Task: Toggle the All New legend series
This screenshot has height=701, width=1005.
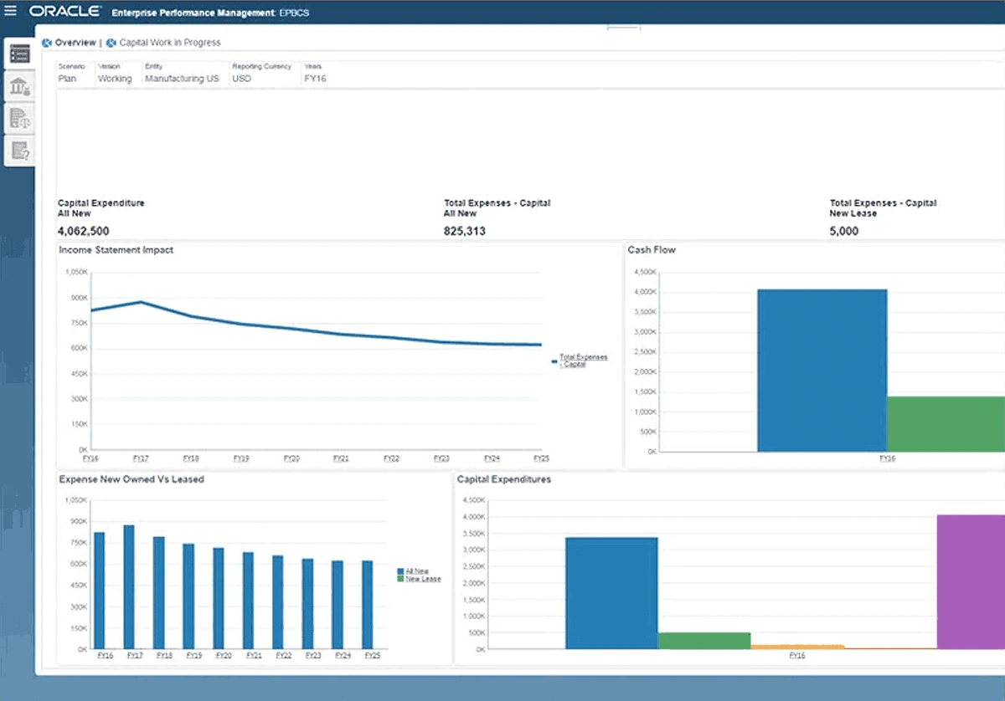Action: pyautogui.click(x=417, y=571)
